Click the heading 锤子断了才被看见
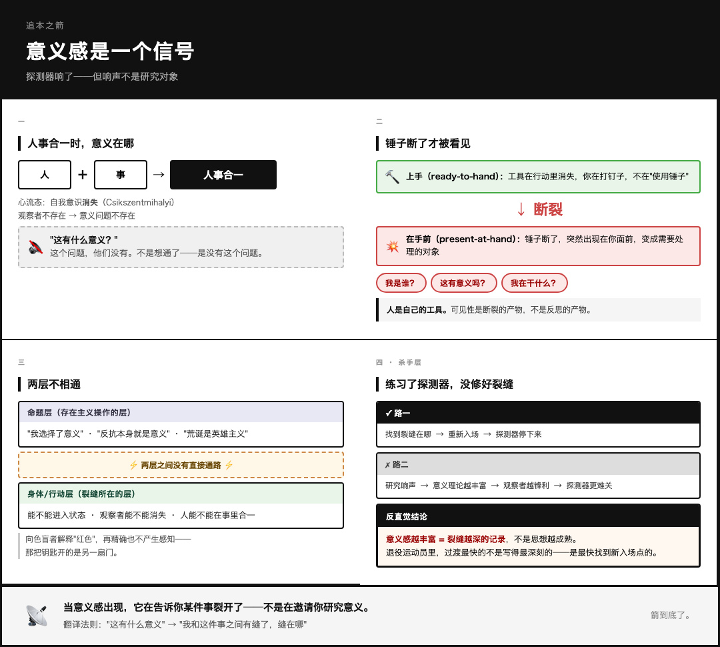 (x=427, y=143)
